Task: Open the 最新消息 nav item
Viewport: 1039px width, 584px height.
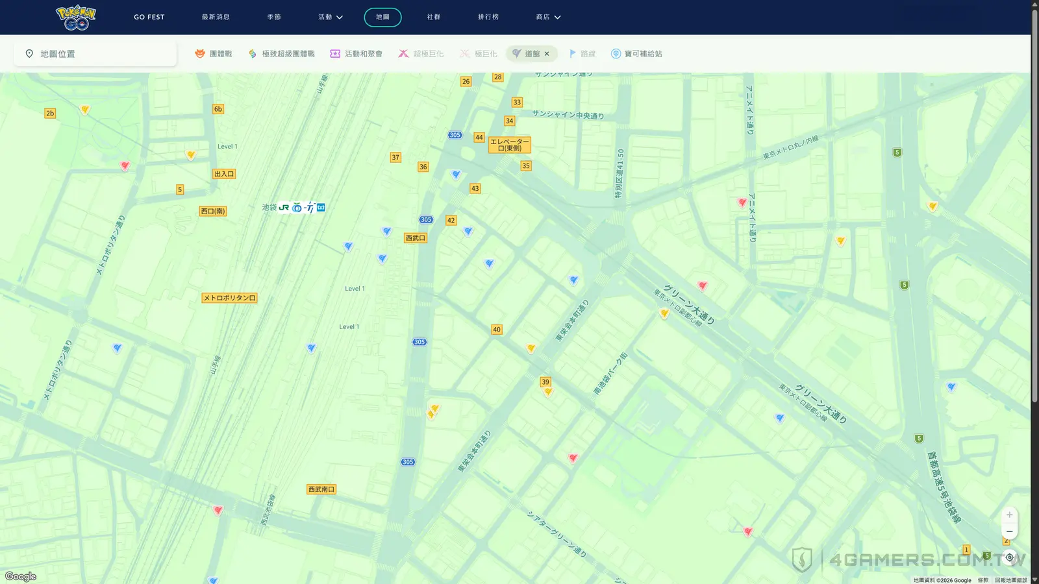Action: 216,17
